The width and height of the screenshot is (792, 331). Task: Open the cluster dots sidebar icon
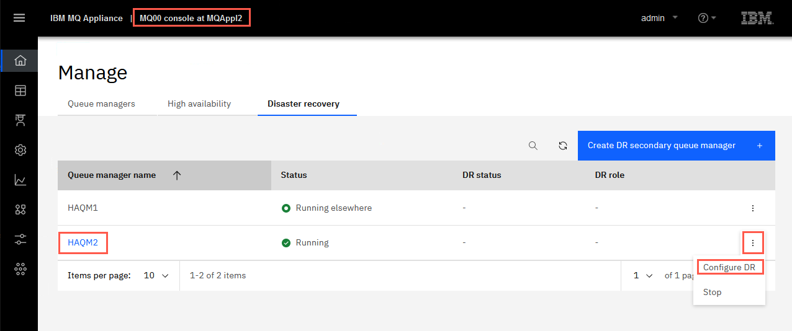[20, 269]
